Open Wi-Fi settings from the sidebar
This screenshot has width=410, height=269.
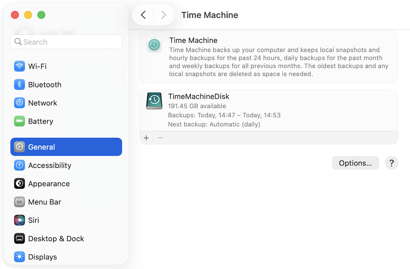pyautogui.click(x=19, y=66)
